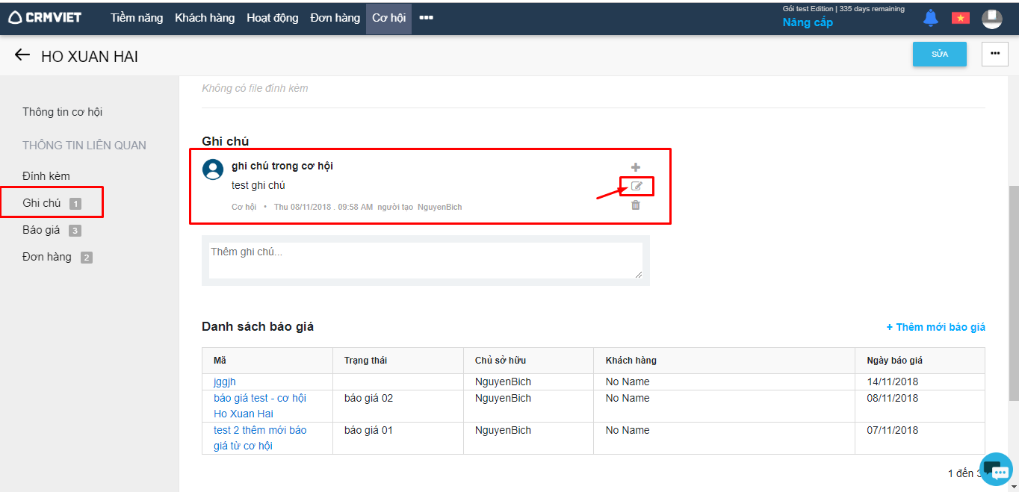Delete the note using trash icon
Viewport: 1019px width, 492px height.
tap(636, 205)
